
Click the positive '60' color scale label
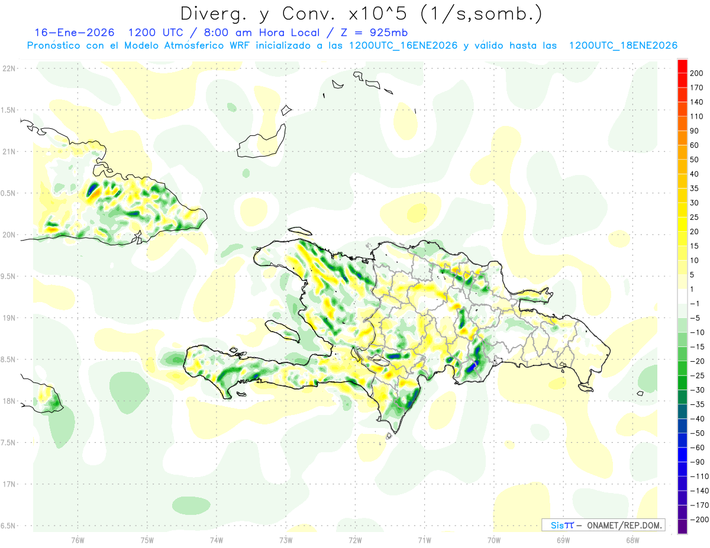point(695,145)
